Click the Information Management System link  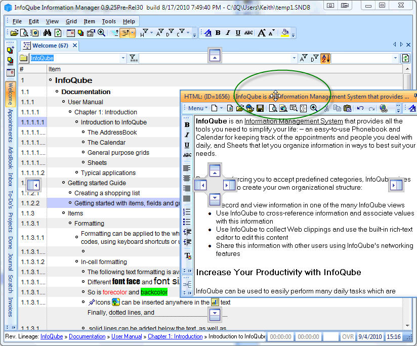[x=294, y=121]
